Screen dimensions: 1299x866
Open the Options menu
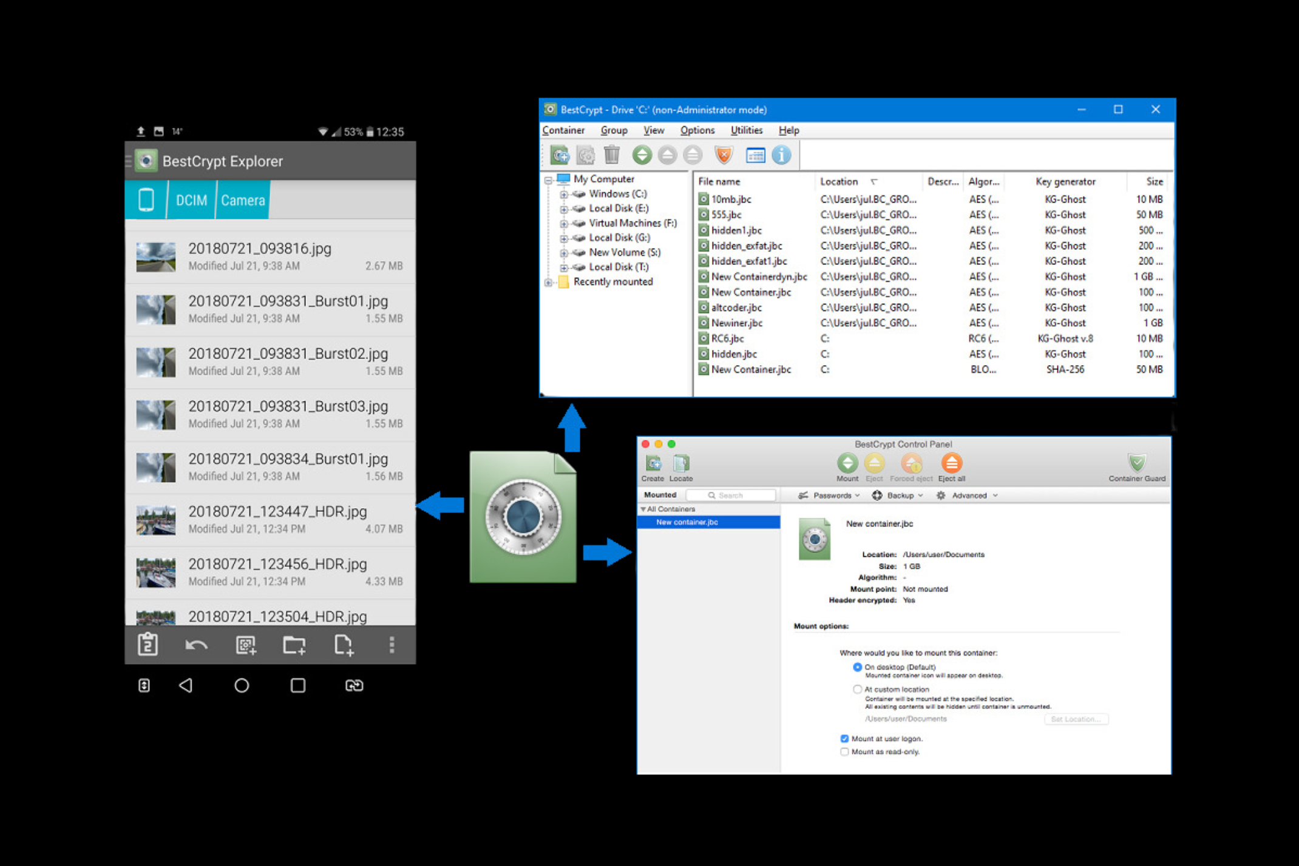(x=697, y=130)
